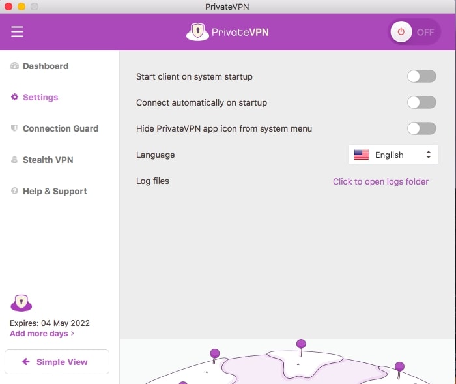Click the Stealth VPN icon
The width and height of the screenshot is (456, 384).
coord(14,160)
